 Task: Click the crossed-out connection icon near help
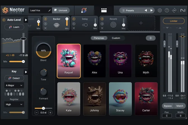[174, 10]
